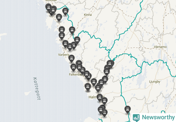Viewport: 176px width, 122px height.
Task: Select the small island south of Kattegatt label
Action: tap(28, 93)
